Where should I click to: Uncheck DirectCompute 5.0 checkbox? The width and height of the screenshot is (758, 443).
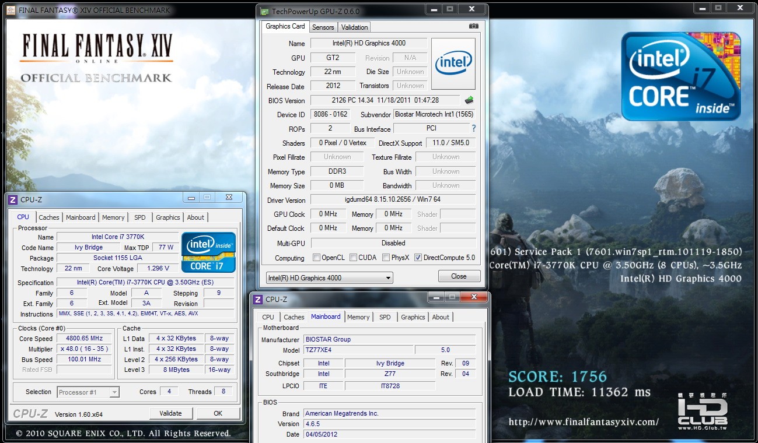[x=418, y=258]
